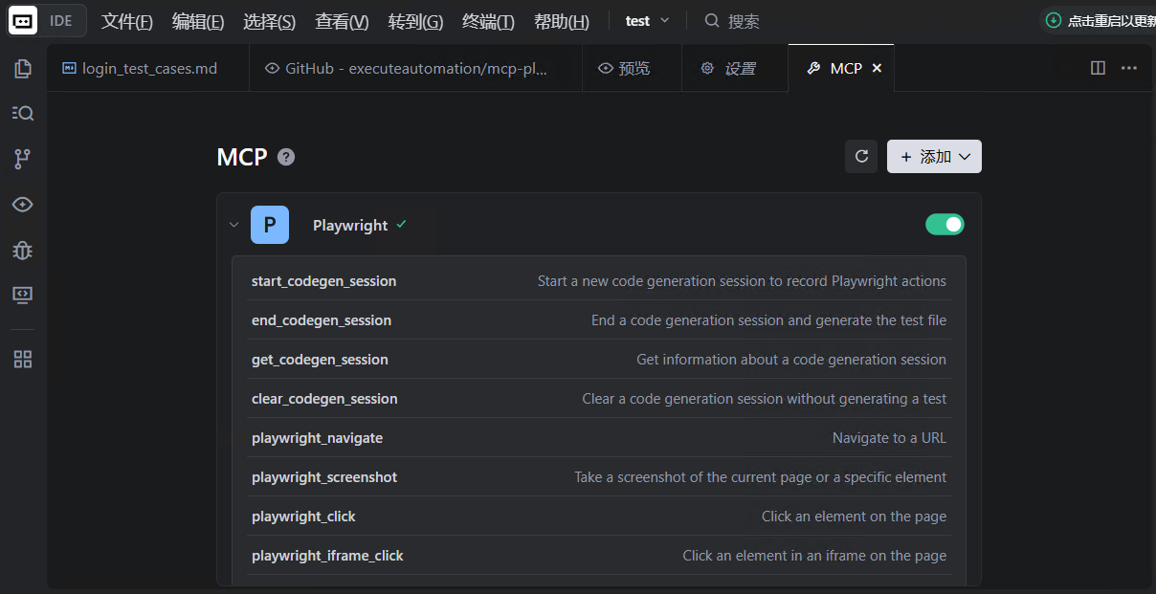Open the 转到(G) menu

click(x=415, y=21)
